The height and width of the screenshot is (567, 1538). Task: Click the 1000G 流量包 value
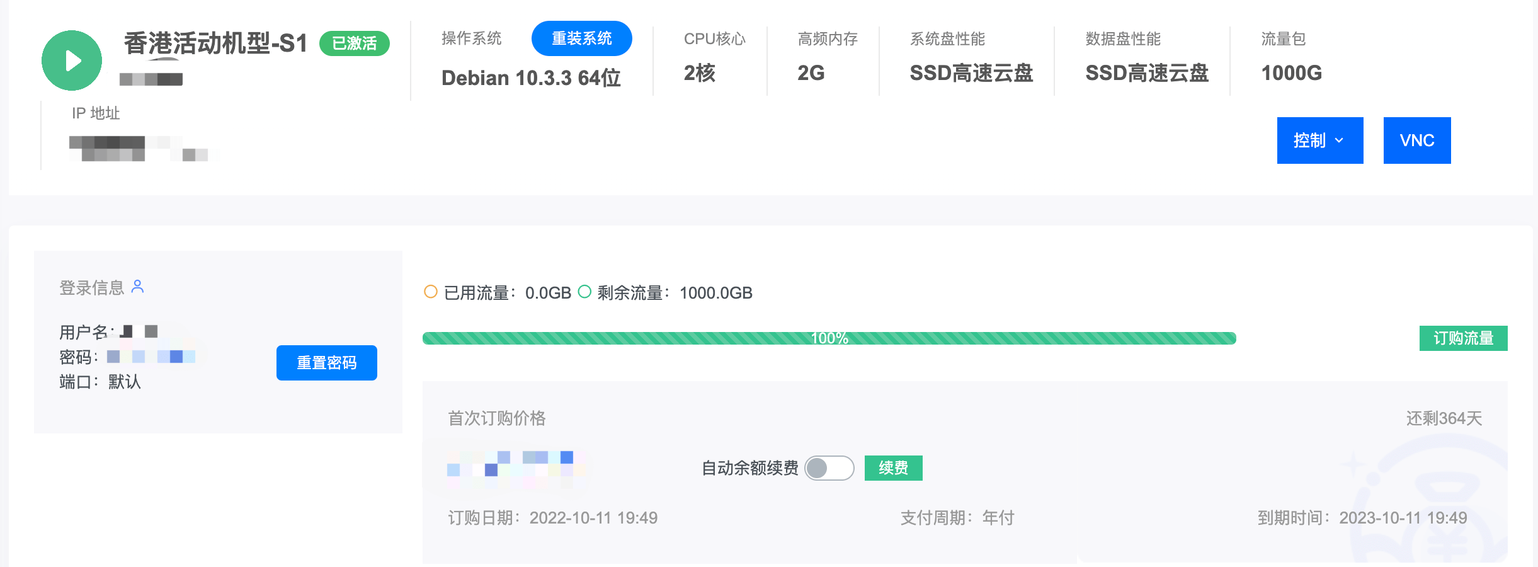point(1290,74)
